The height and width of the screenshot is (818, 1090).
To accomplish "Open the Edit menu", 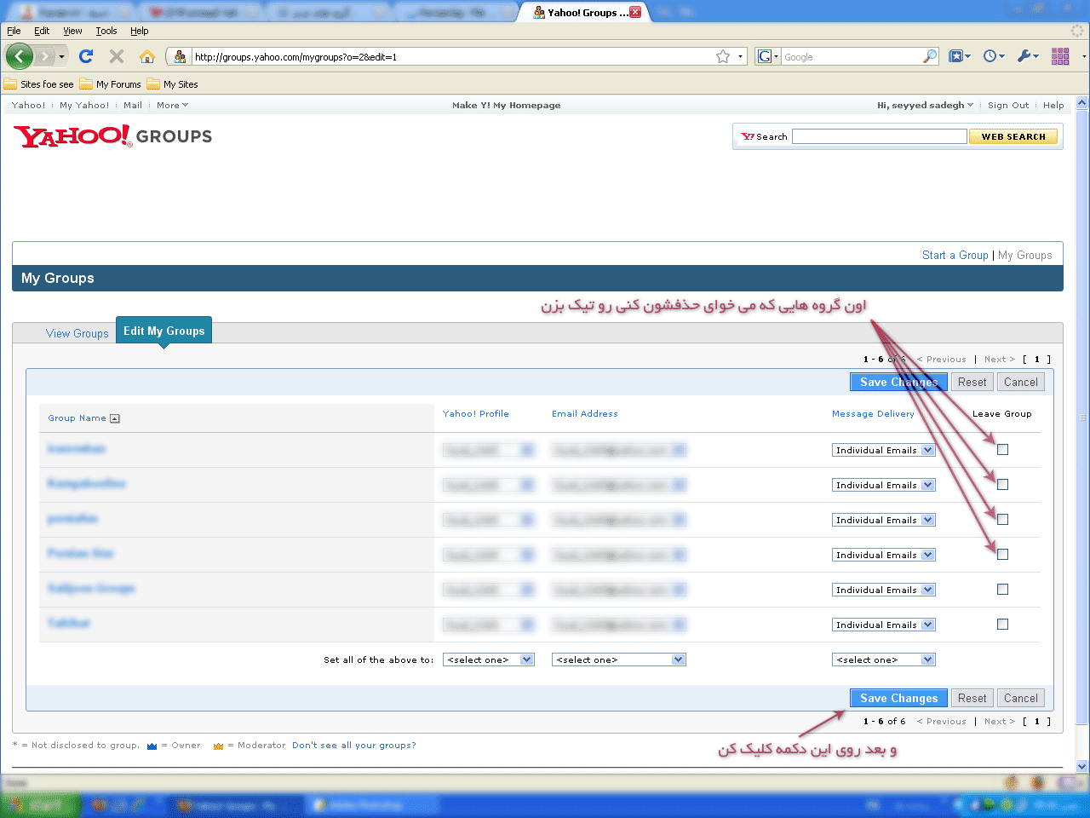I will point(42,31).
